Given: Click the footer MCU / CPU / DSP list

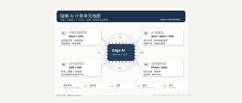Looking at the screenshot, I should [173, 95].
